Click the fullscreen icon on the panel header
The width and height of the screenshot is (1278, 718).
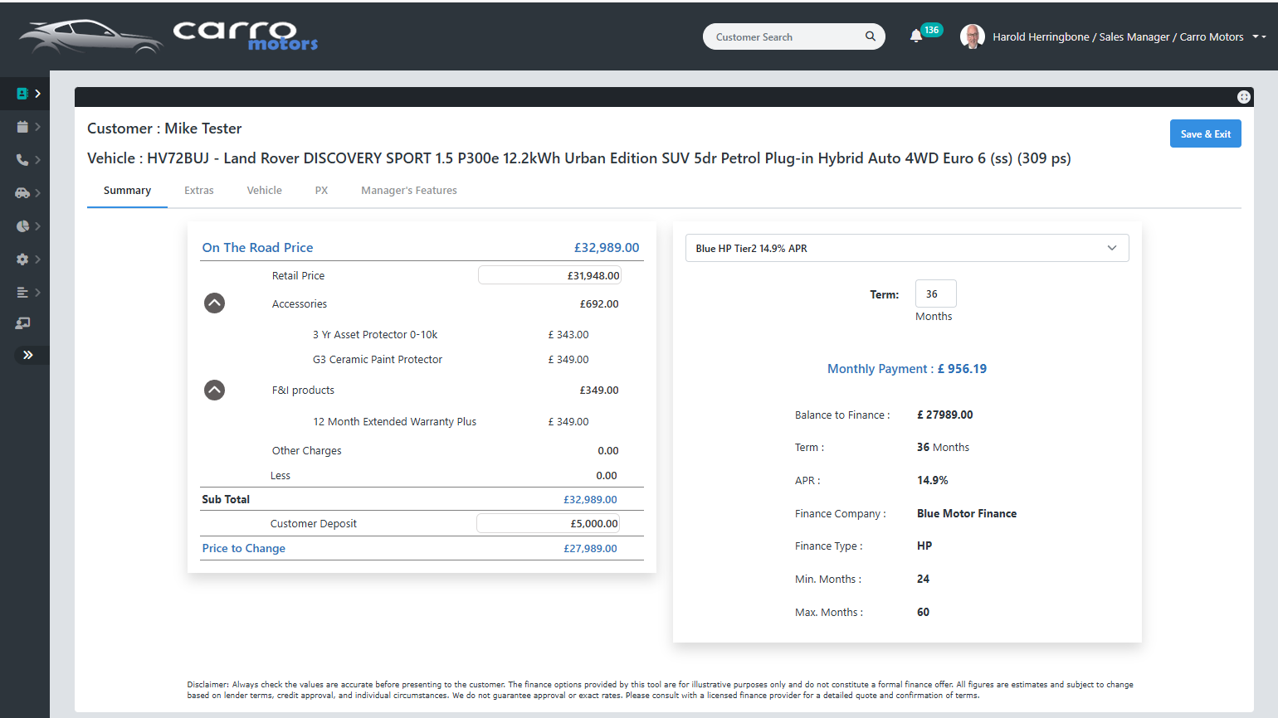point(1243,97)
